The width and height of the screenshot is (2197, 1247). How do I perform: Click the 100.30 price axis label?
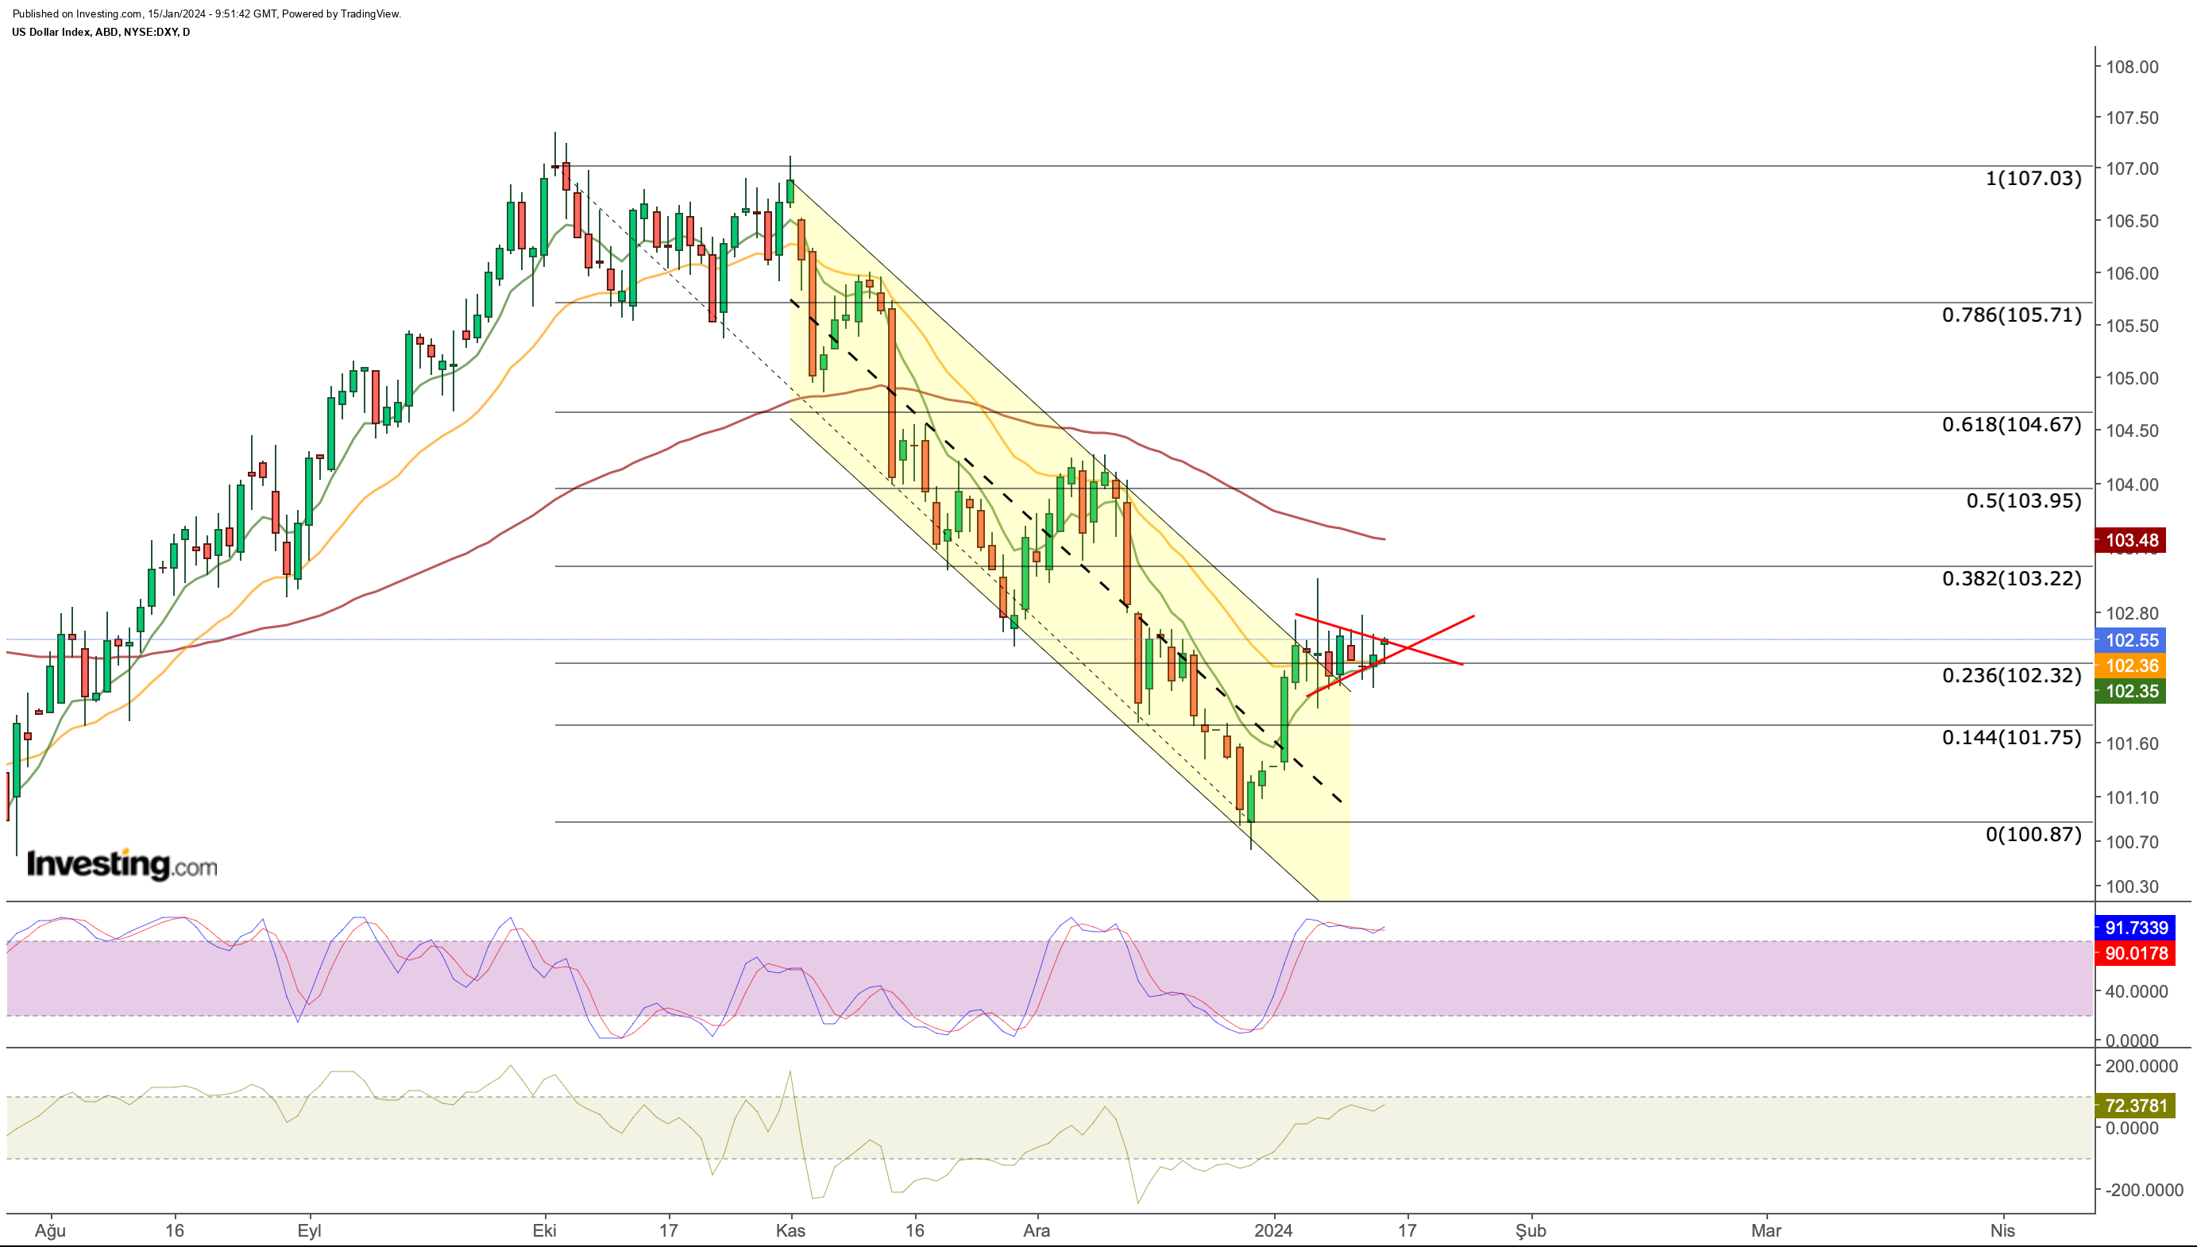(x=2132, y=886)
